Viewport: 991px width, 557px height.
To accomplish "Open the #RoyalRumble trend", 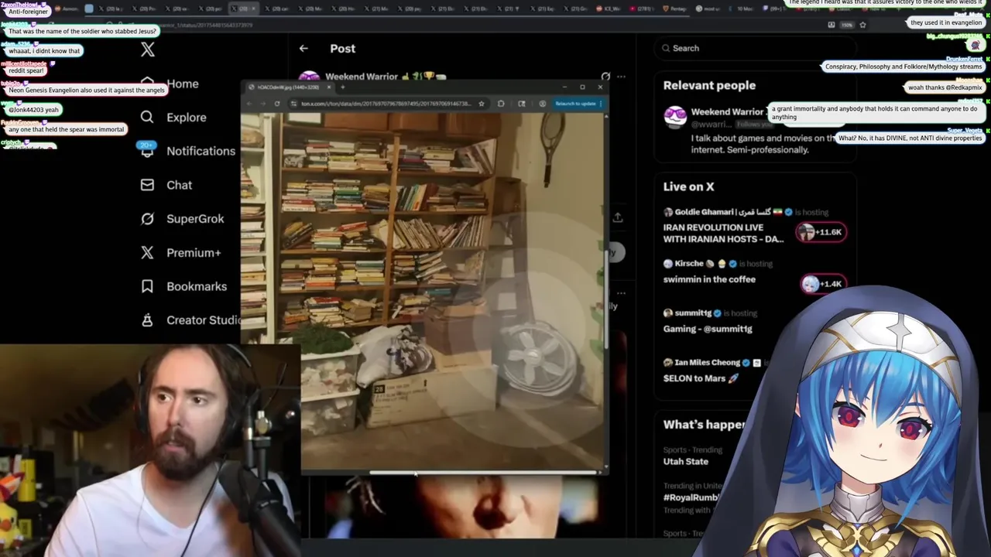I will (691, 497).
